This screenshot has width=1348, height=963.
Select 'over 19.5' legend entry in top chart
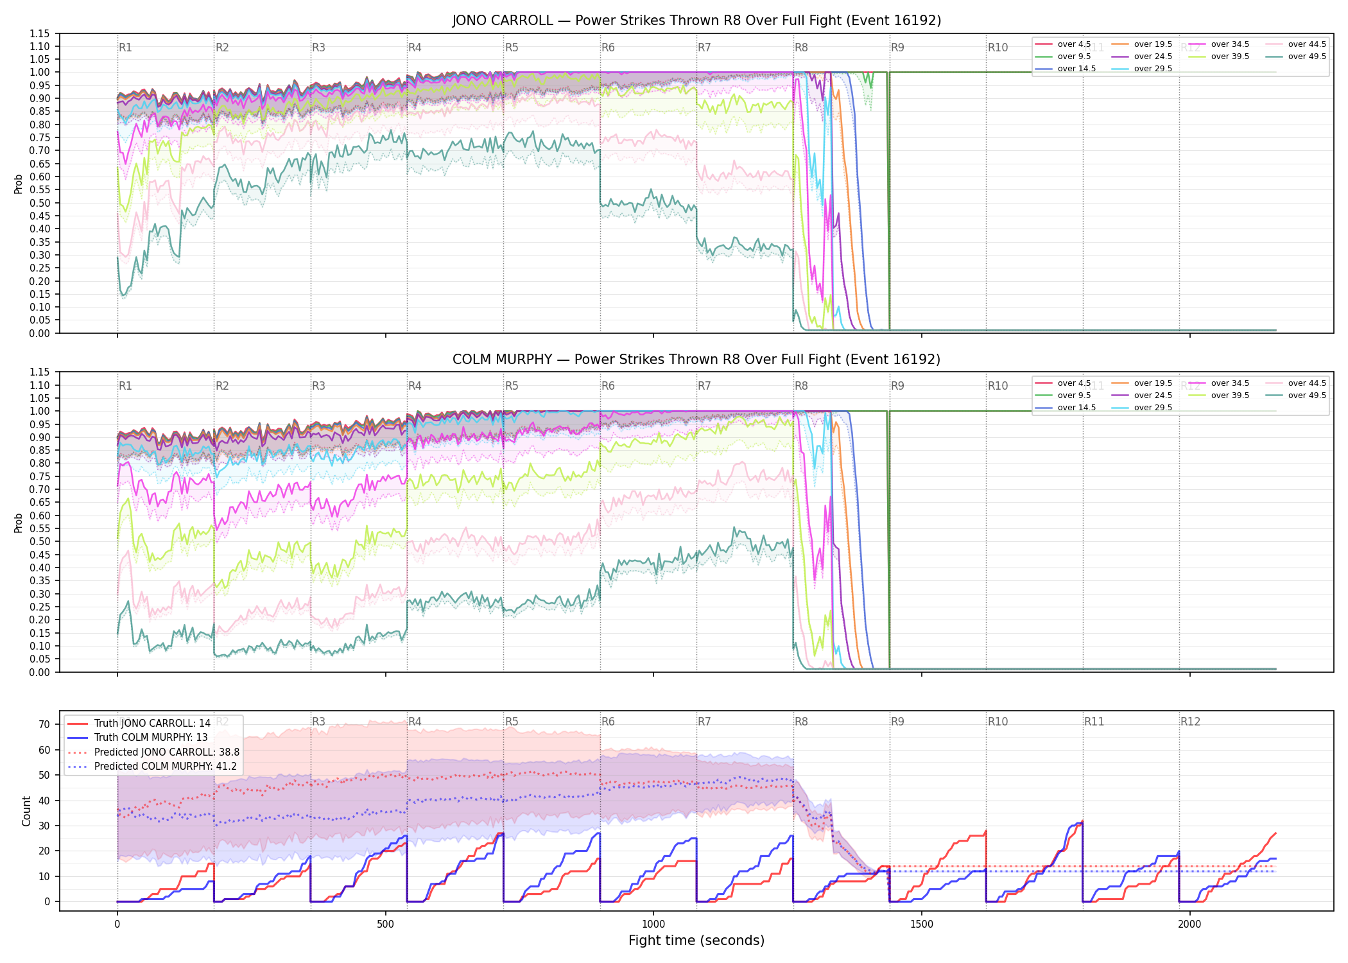(x=1141, y=44)
